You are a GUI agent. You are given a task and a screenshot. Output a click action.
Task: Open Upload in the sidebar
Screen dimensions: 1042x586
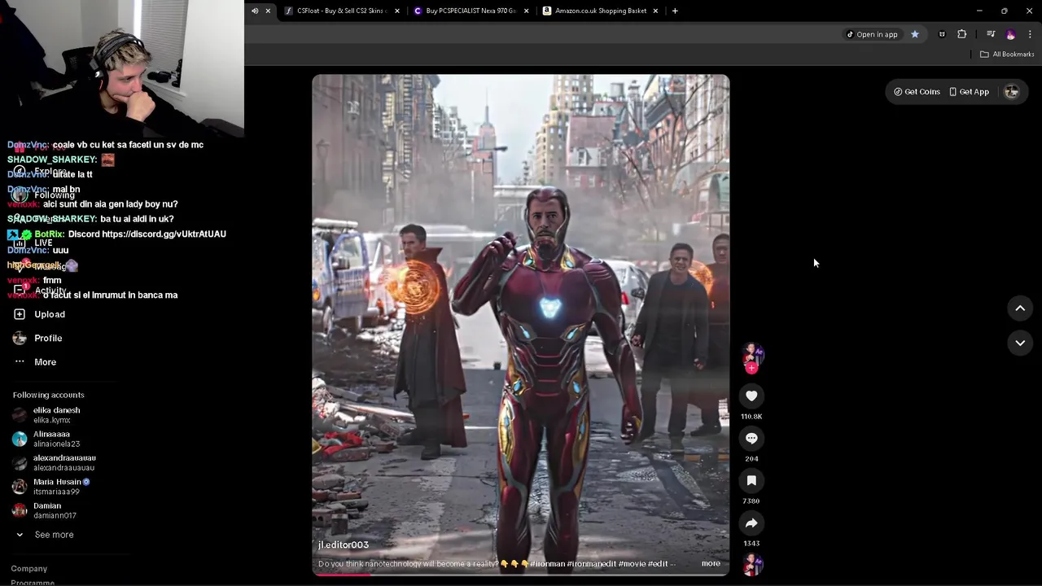point(50,314)
